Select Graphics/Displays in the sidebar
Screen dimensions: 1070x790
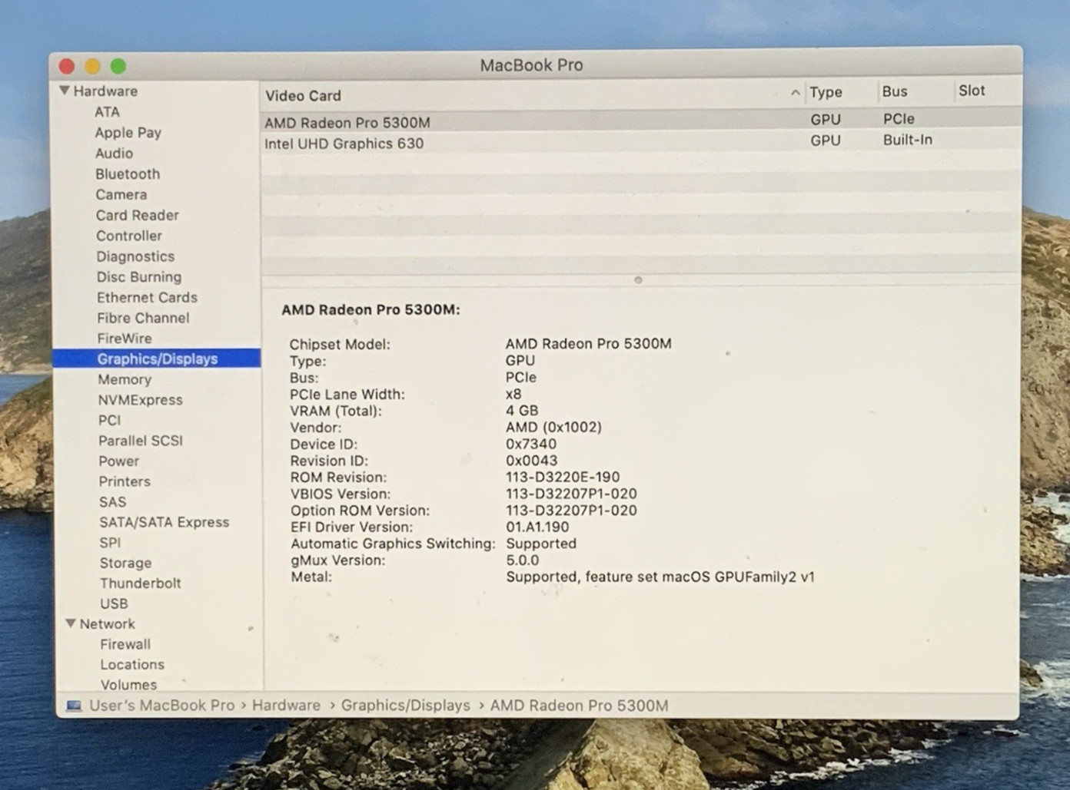coord(157,359)
